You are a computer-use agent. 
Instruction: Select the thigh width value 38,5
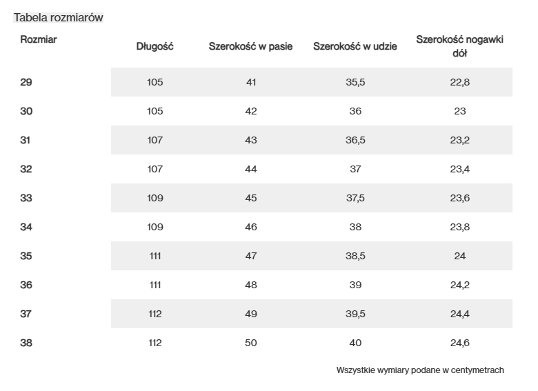[355, 256]
